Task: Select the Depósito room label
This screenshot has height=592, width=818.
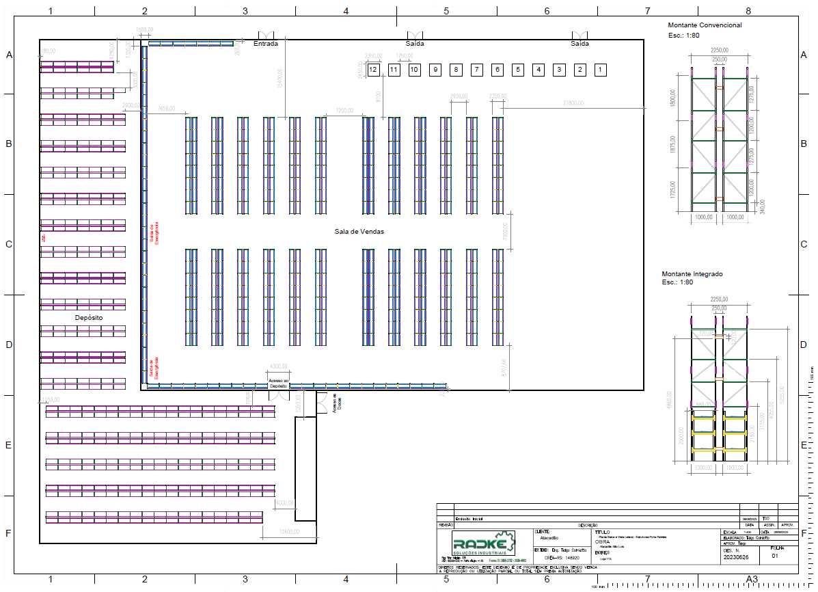Action: click(88, 319)
